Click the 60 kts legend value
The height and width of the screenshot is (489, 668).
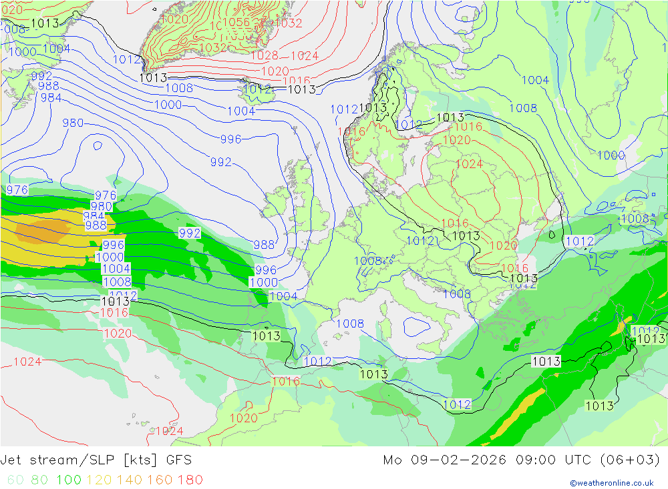15,480
